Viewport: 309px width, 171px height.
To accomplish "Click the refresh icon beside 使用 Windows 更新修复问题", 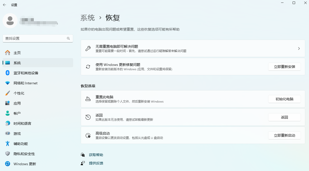I will coord(88,67).
